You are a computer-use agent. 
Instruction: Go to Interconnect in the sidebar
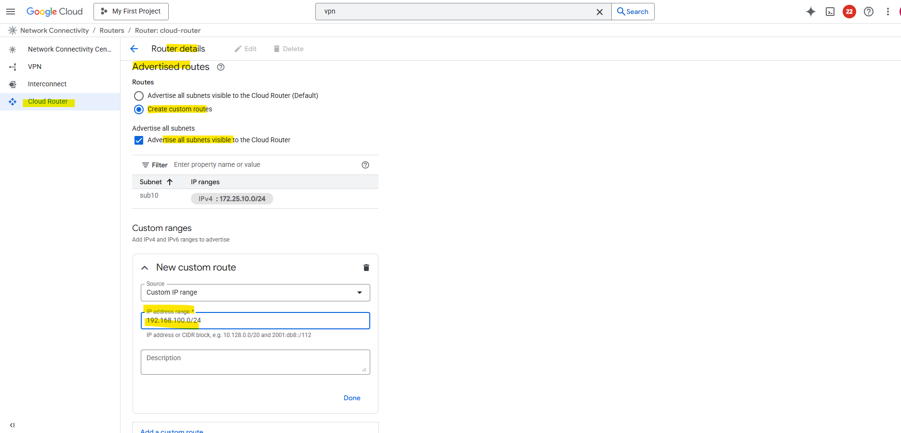click(x=47, y=84)
